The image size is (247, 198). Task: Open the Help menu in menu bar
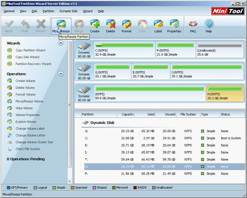101,11
